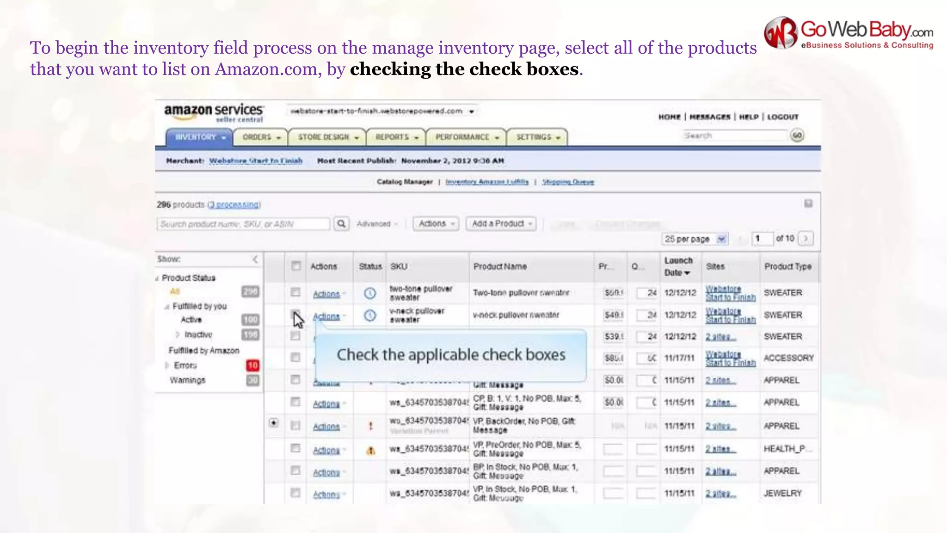Viewport: 947px width, 533px height.
Task: Select the Warnings filter
Action: (187, 380)
